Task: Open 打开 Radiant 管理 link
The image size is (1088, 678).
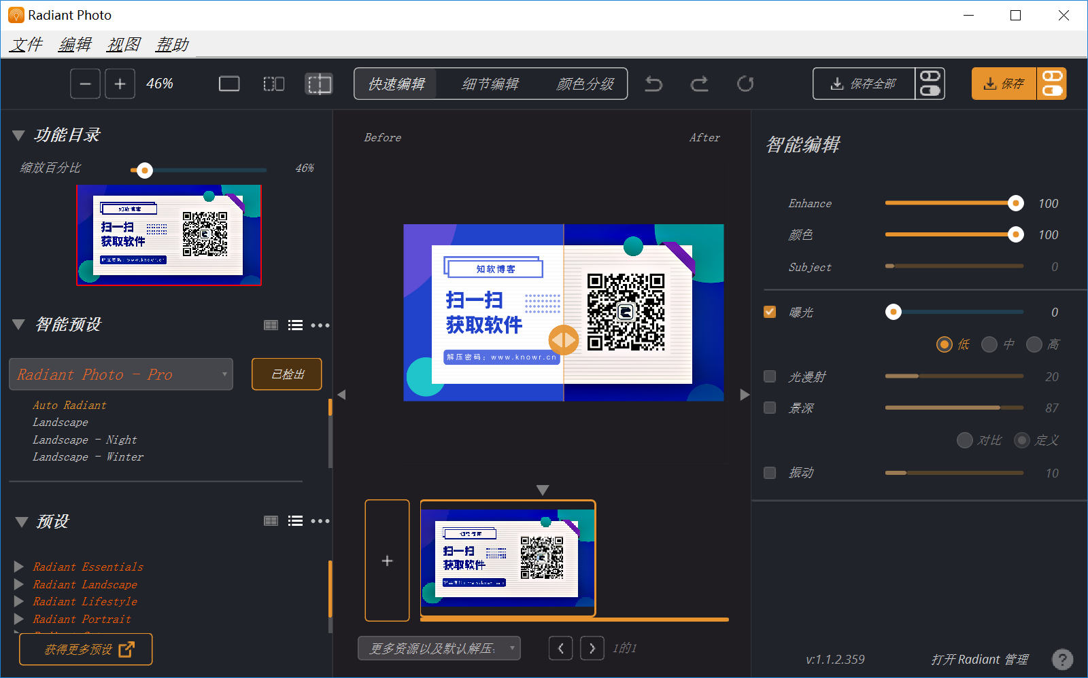Action: click(x=980, y=659)
